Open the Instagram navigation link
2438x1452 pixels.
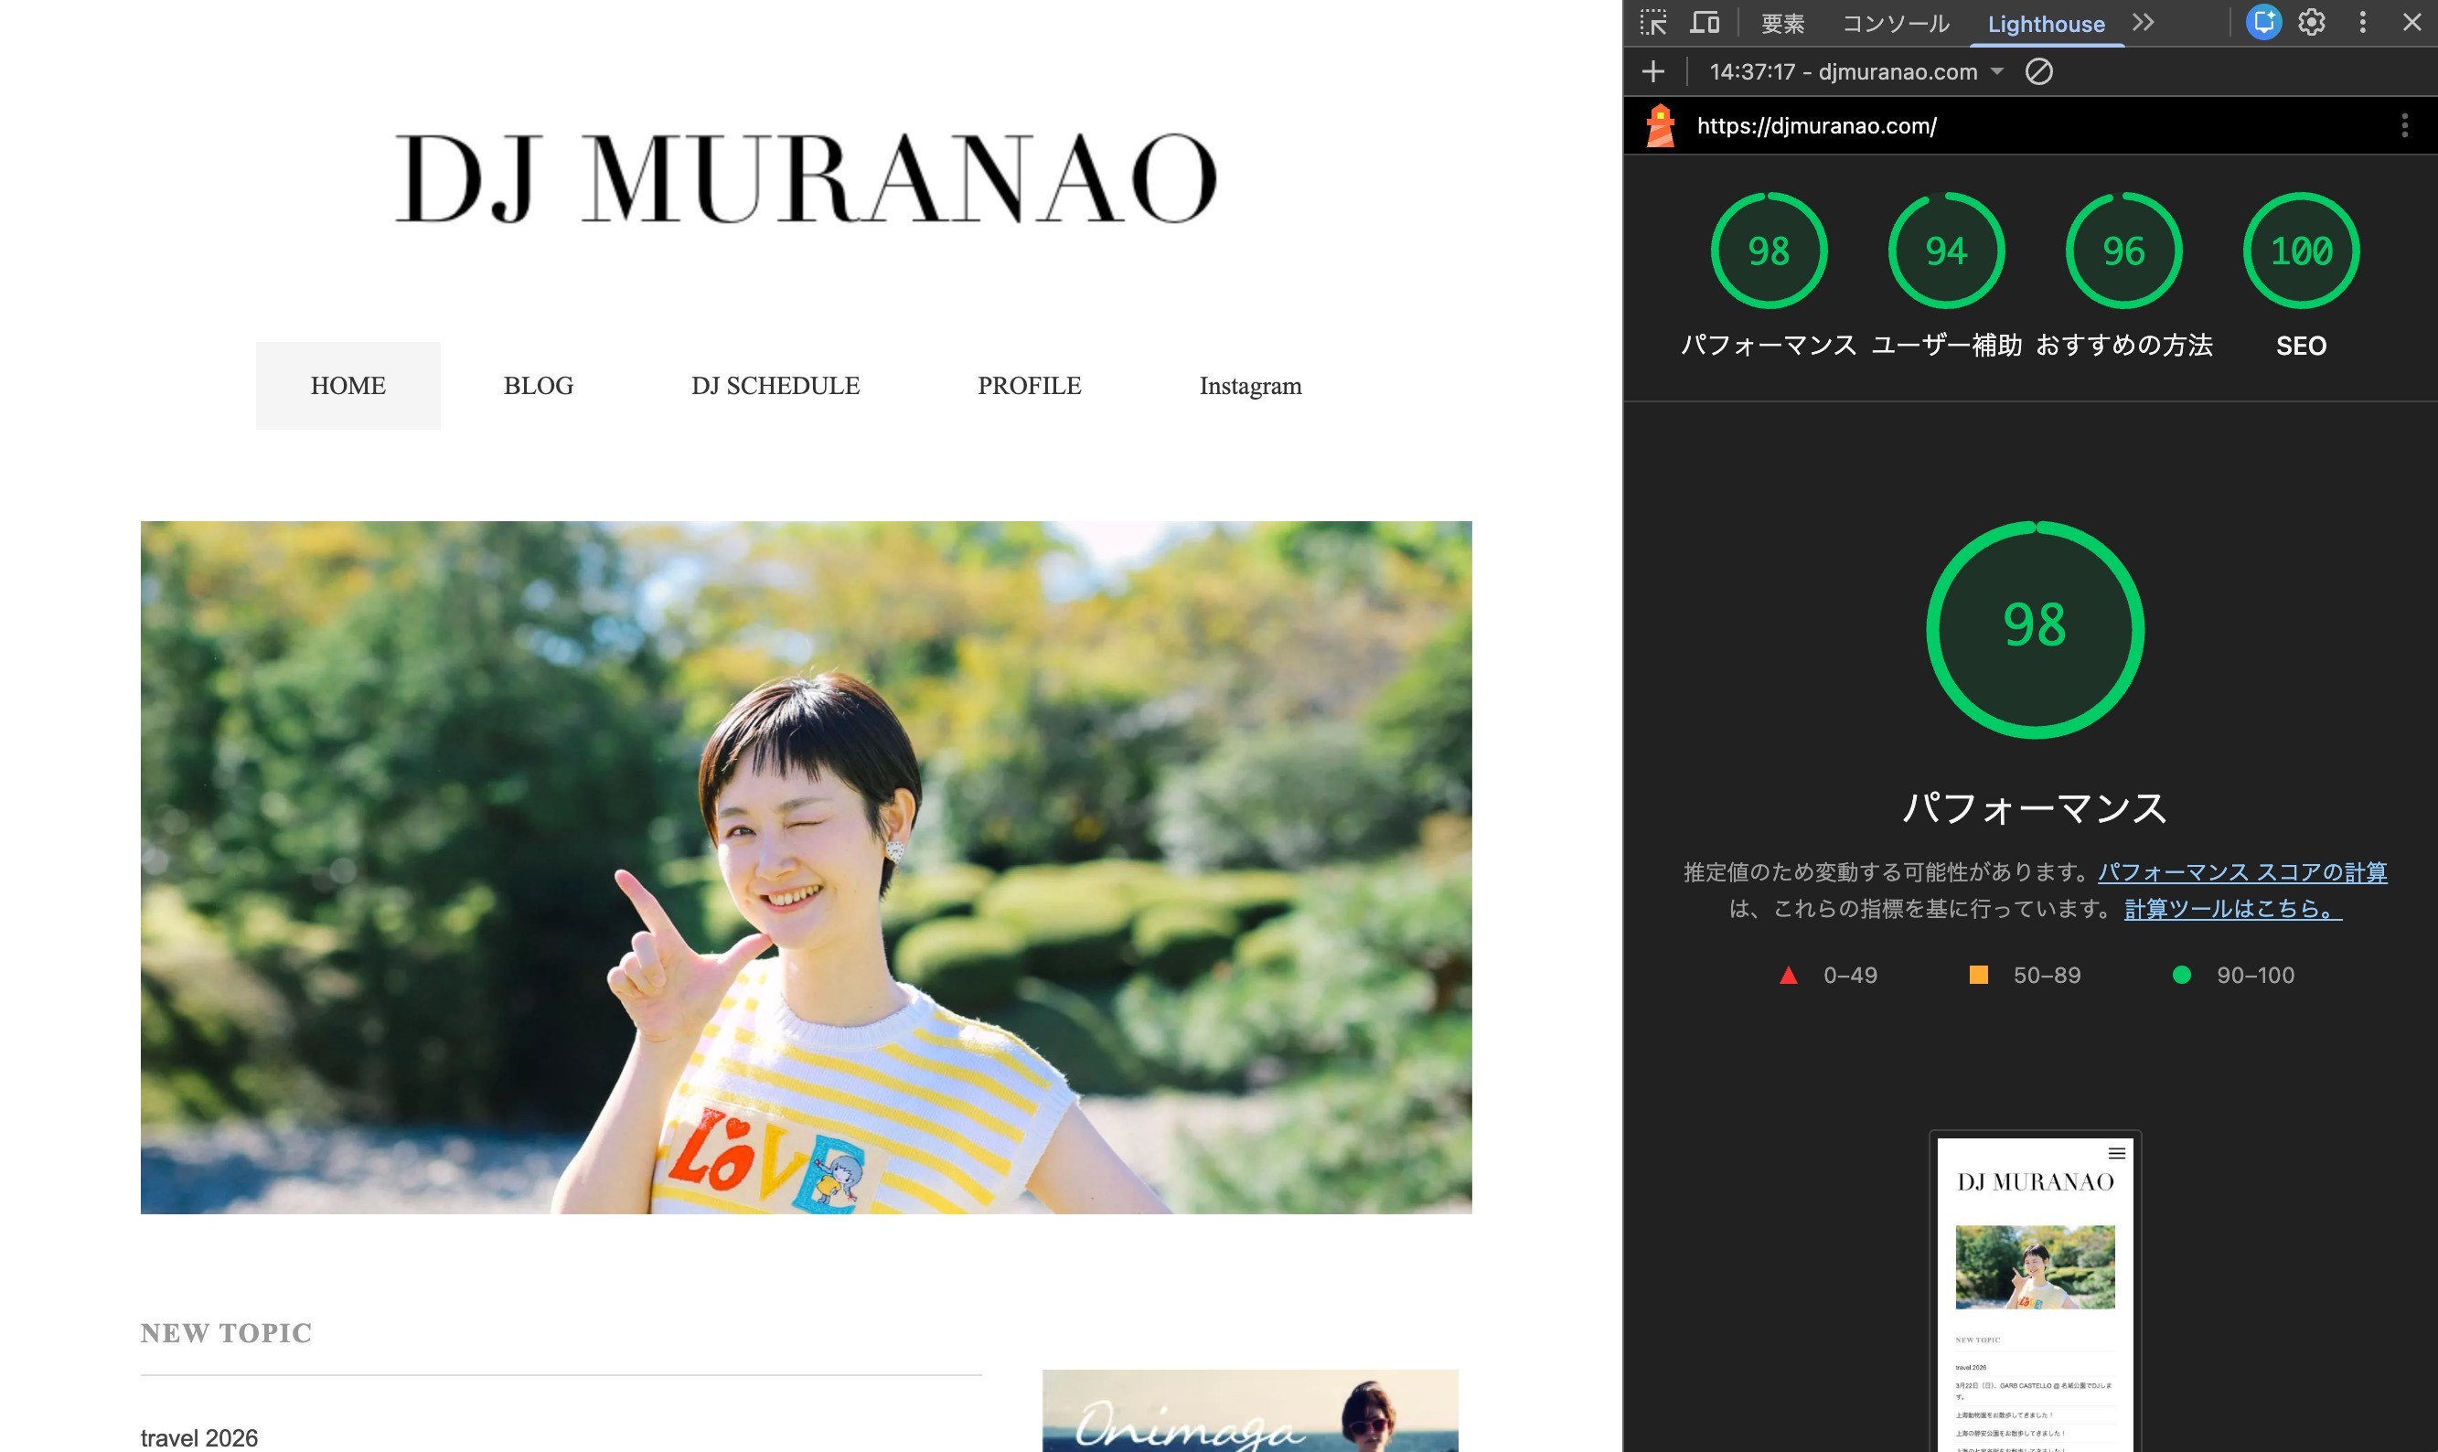1250,386
